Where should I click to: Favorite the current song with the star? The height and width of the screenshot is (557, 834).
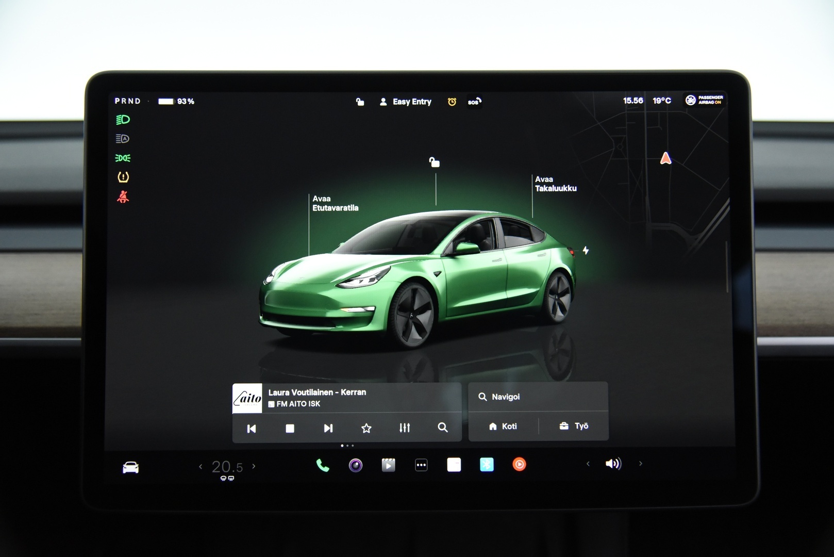pyautogui.click(x=366, y=428)
